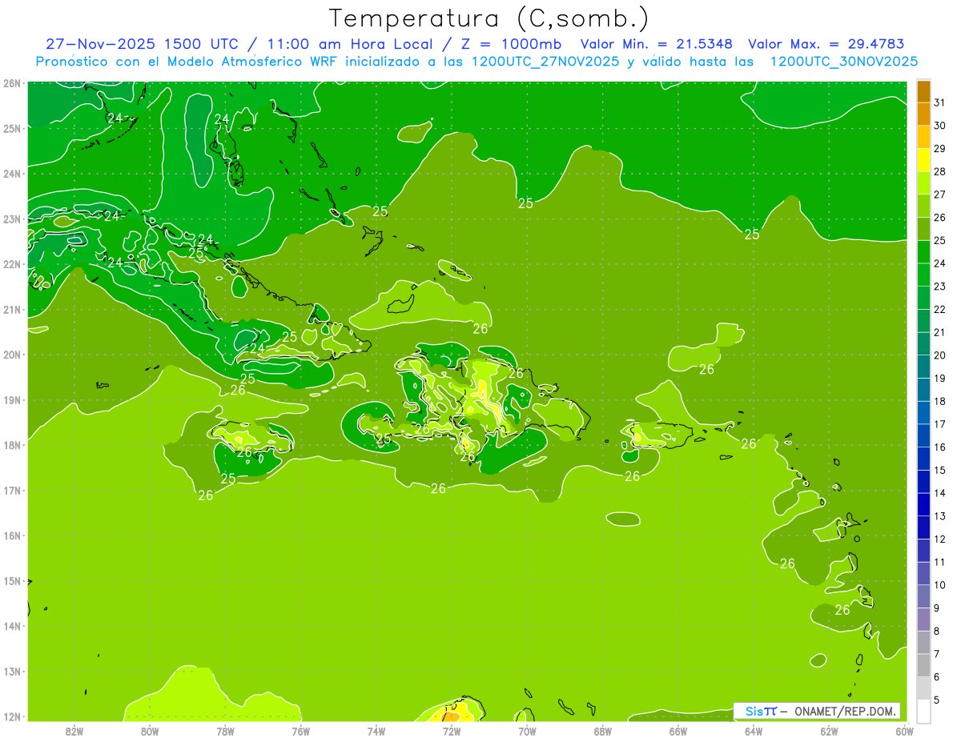The image size is (961, 742).
Task: Click the SisPI ONAMET/REP.DOM. logo box
Action: pyautogui.click(x=818, y=711)
